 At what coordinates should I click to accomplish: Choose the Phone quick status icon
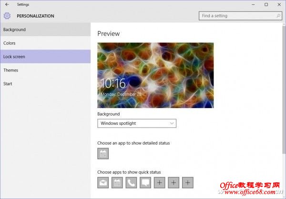click(132, 182)
